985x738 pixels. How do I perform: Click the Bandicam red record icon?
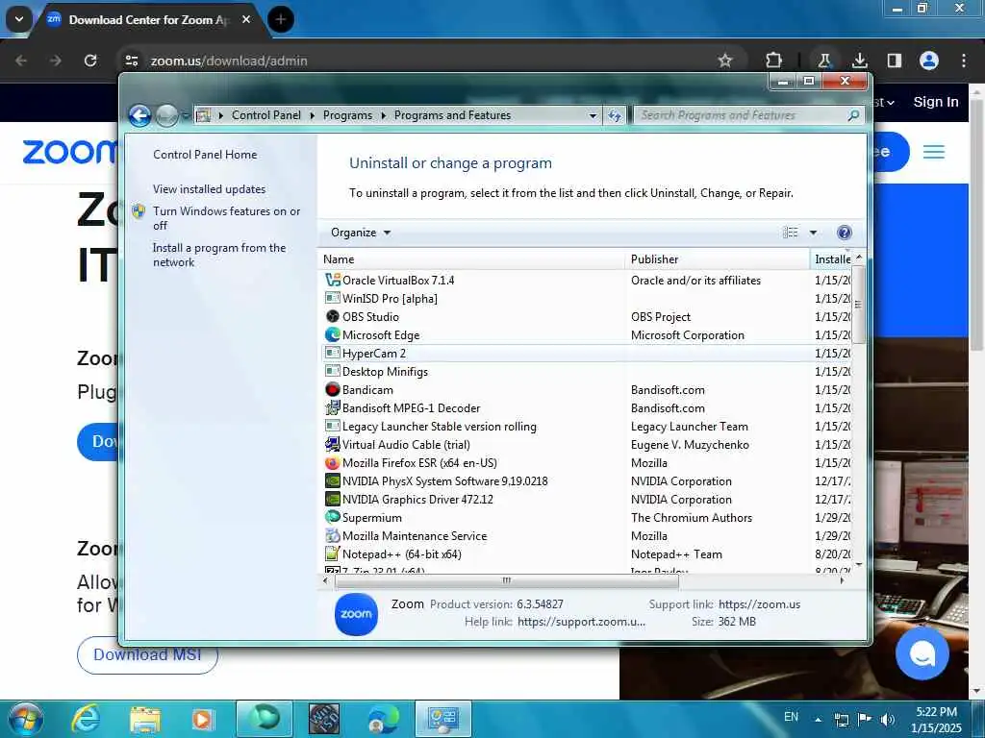[x=332, y=389]
